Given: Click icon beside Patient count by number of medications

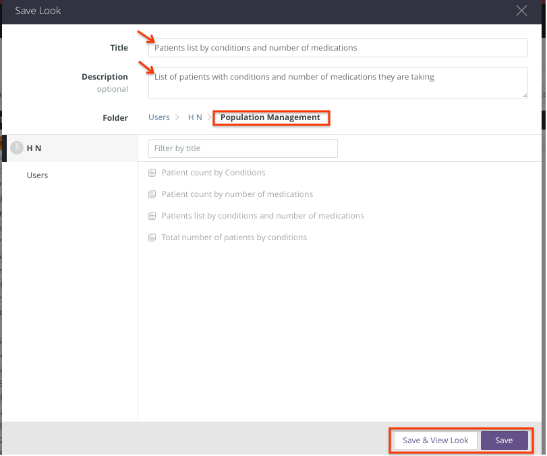Looking at the screenshot, I should click(152, 194).
